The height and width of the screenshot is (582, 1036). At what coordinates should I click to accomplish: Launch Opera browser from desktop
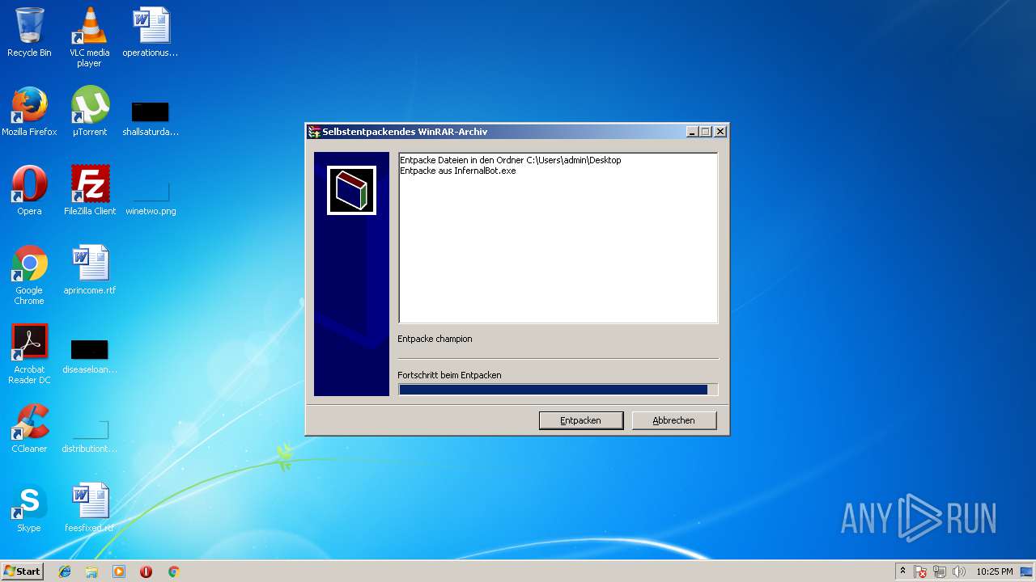coord(29,191)
